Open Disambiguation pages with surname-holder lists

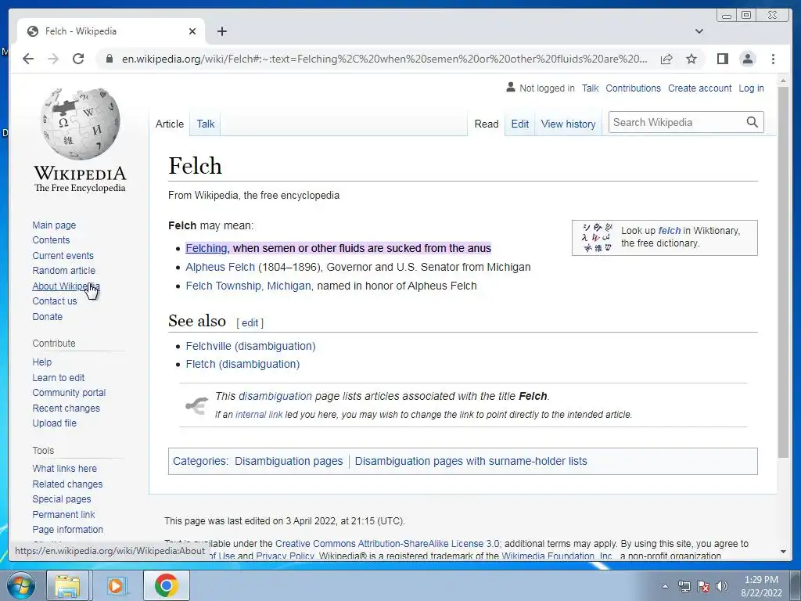point(471,461)
